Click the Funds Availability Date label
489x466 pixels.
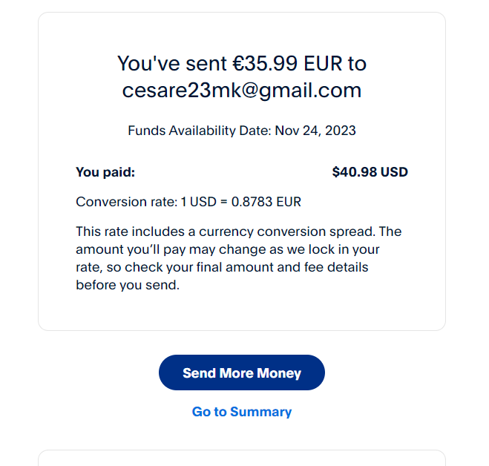point(200,131)
